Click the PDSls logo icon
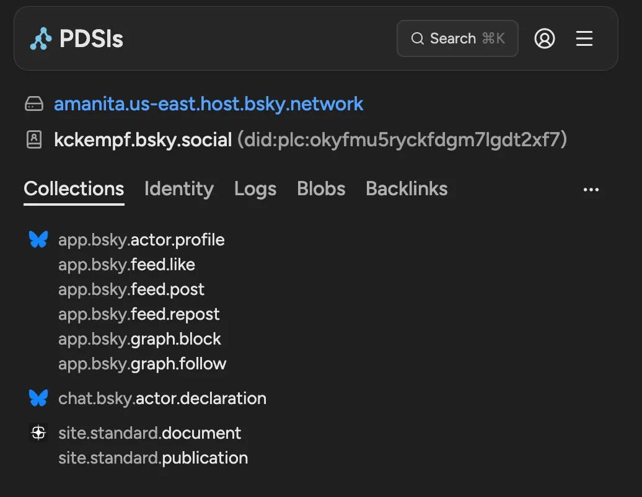Image resolution: width=642 pixels, height=497 pixels. [41, 38]
